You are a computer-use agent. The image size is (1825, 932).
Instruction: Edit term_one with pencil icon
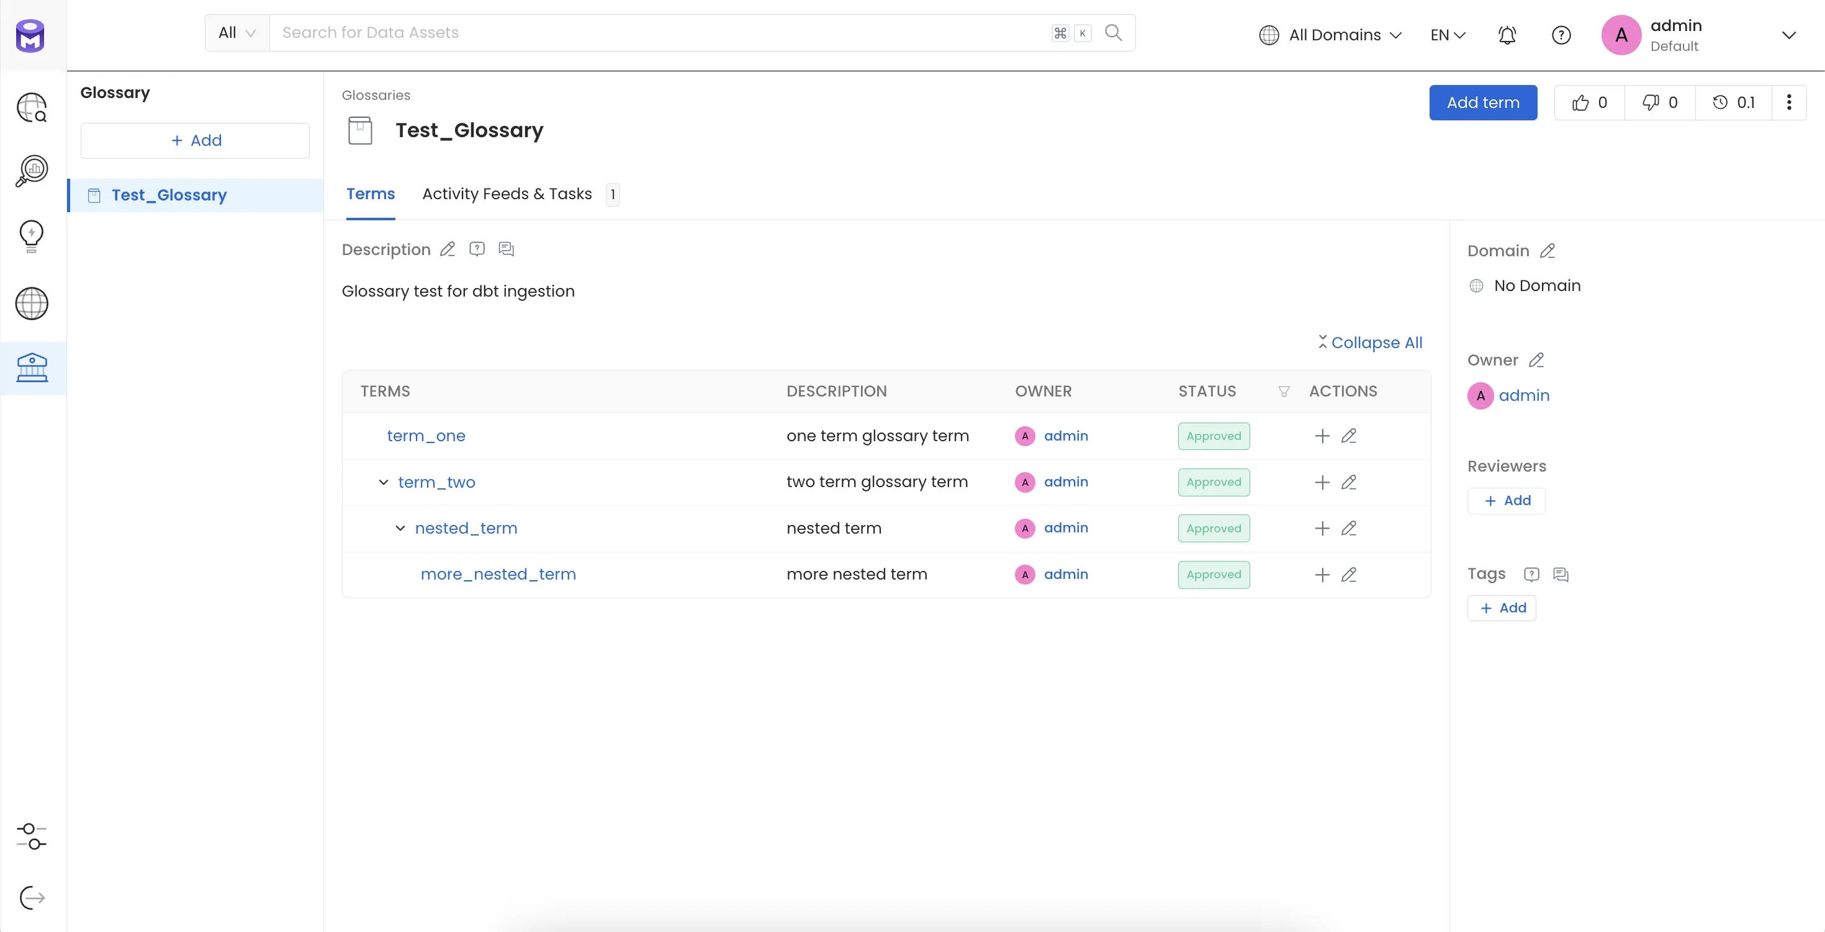[1349, 436]
